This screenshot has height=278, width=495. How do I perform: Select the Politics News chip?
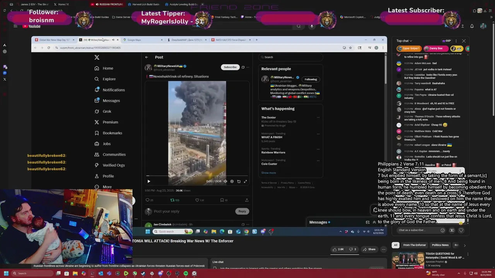(x=440, y=245)
